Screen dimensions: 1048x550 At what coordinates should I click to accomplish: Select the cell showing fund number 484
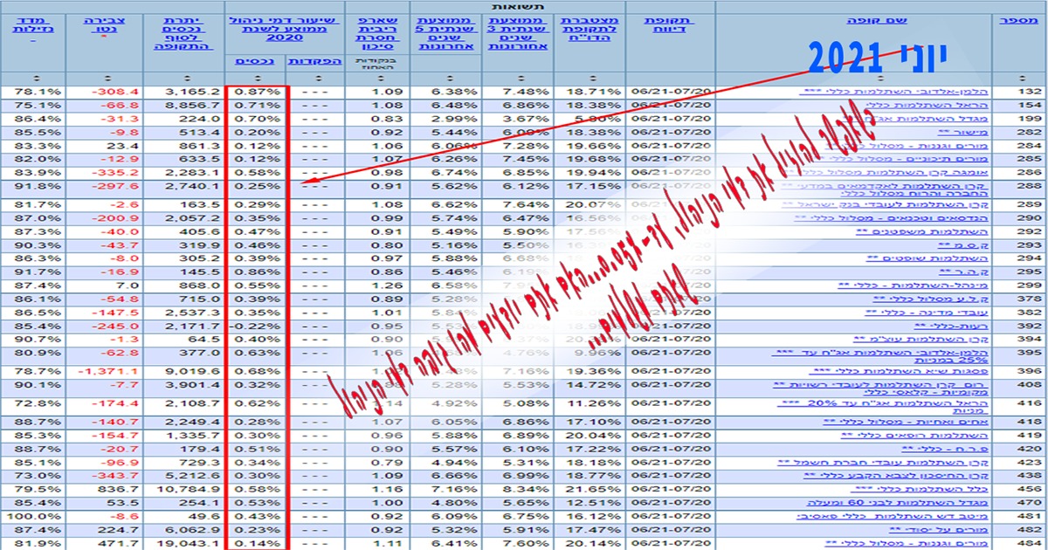pos(1020,544)
